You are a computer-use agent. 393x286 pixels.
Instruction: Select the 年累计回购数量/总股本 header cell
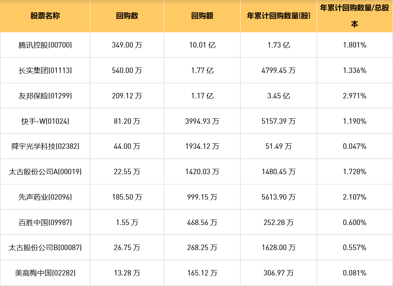[x=354, y=16]
